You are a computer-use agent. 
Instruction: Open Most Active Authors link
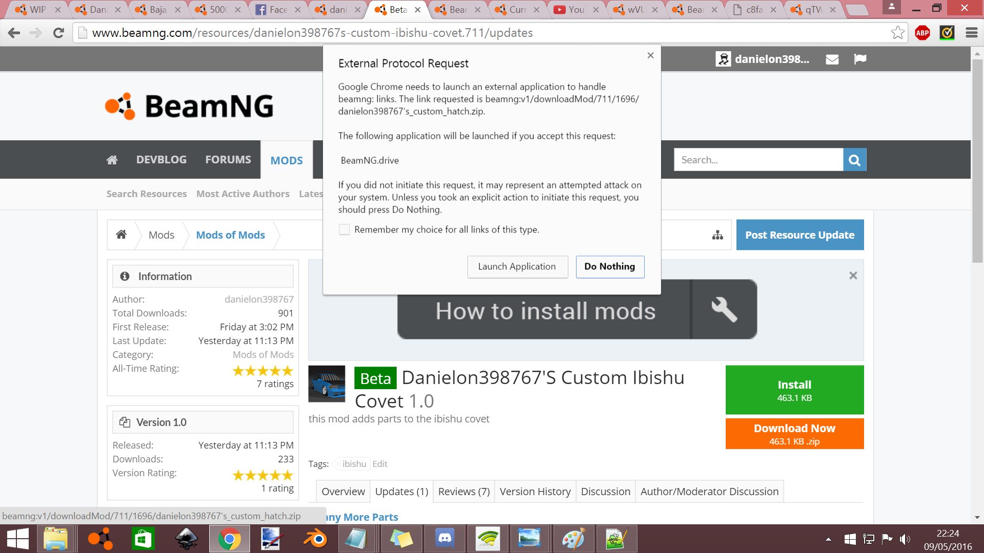coord(243,194)
